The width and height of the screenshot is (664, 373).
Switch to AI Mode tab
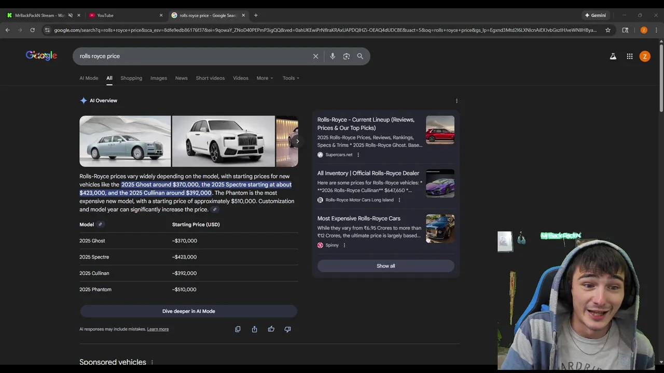coord(89,78)
